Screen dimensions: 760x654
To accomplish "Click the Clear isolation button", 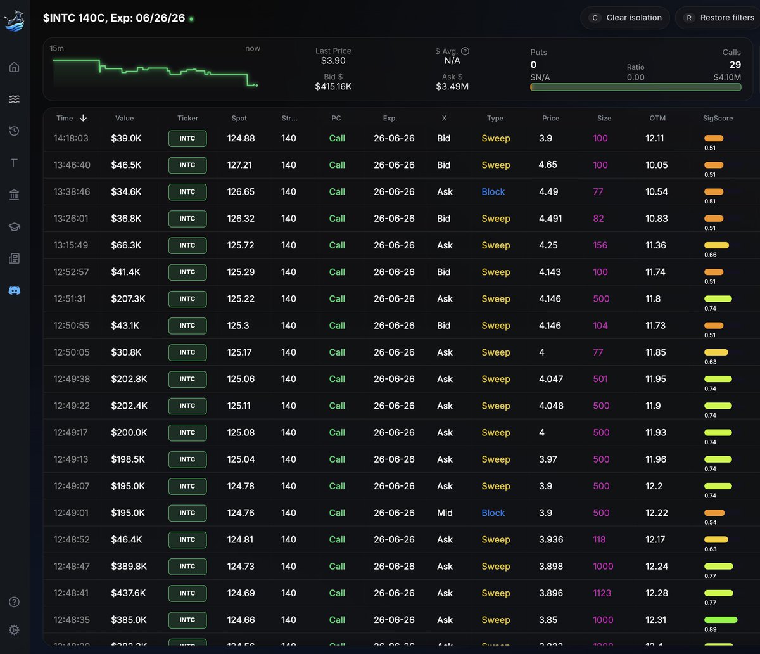I will (x=625, y=18).
